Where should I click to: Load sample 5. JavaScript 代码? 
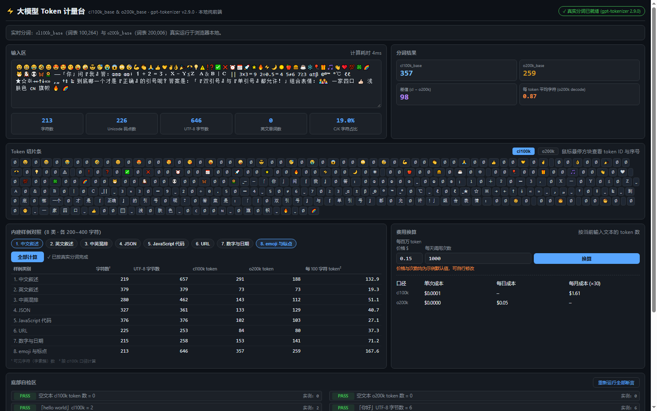coord(166,244)
